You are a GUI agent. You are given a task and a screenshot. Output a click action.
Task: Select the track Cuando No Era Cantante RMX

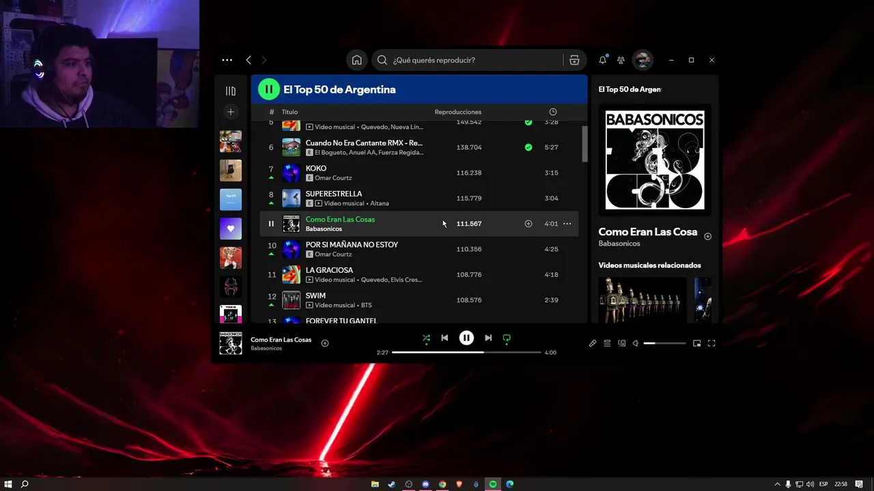coord(364,143)
